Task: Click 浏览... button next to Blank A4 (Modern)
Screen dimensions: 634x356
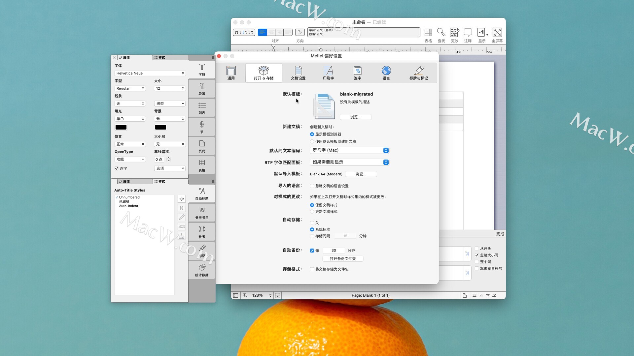Action: (x=361, y=174)
